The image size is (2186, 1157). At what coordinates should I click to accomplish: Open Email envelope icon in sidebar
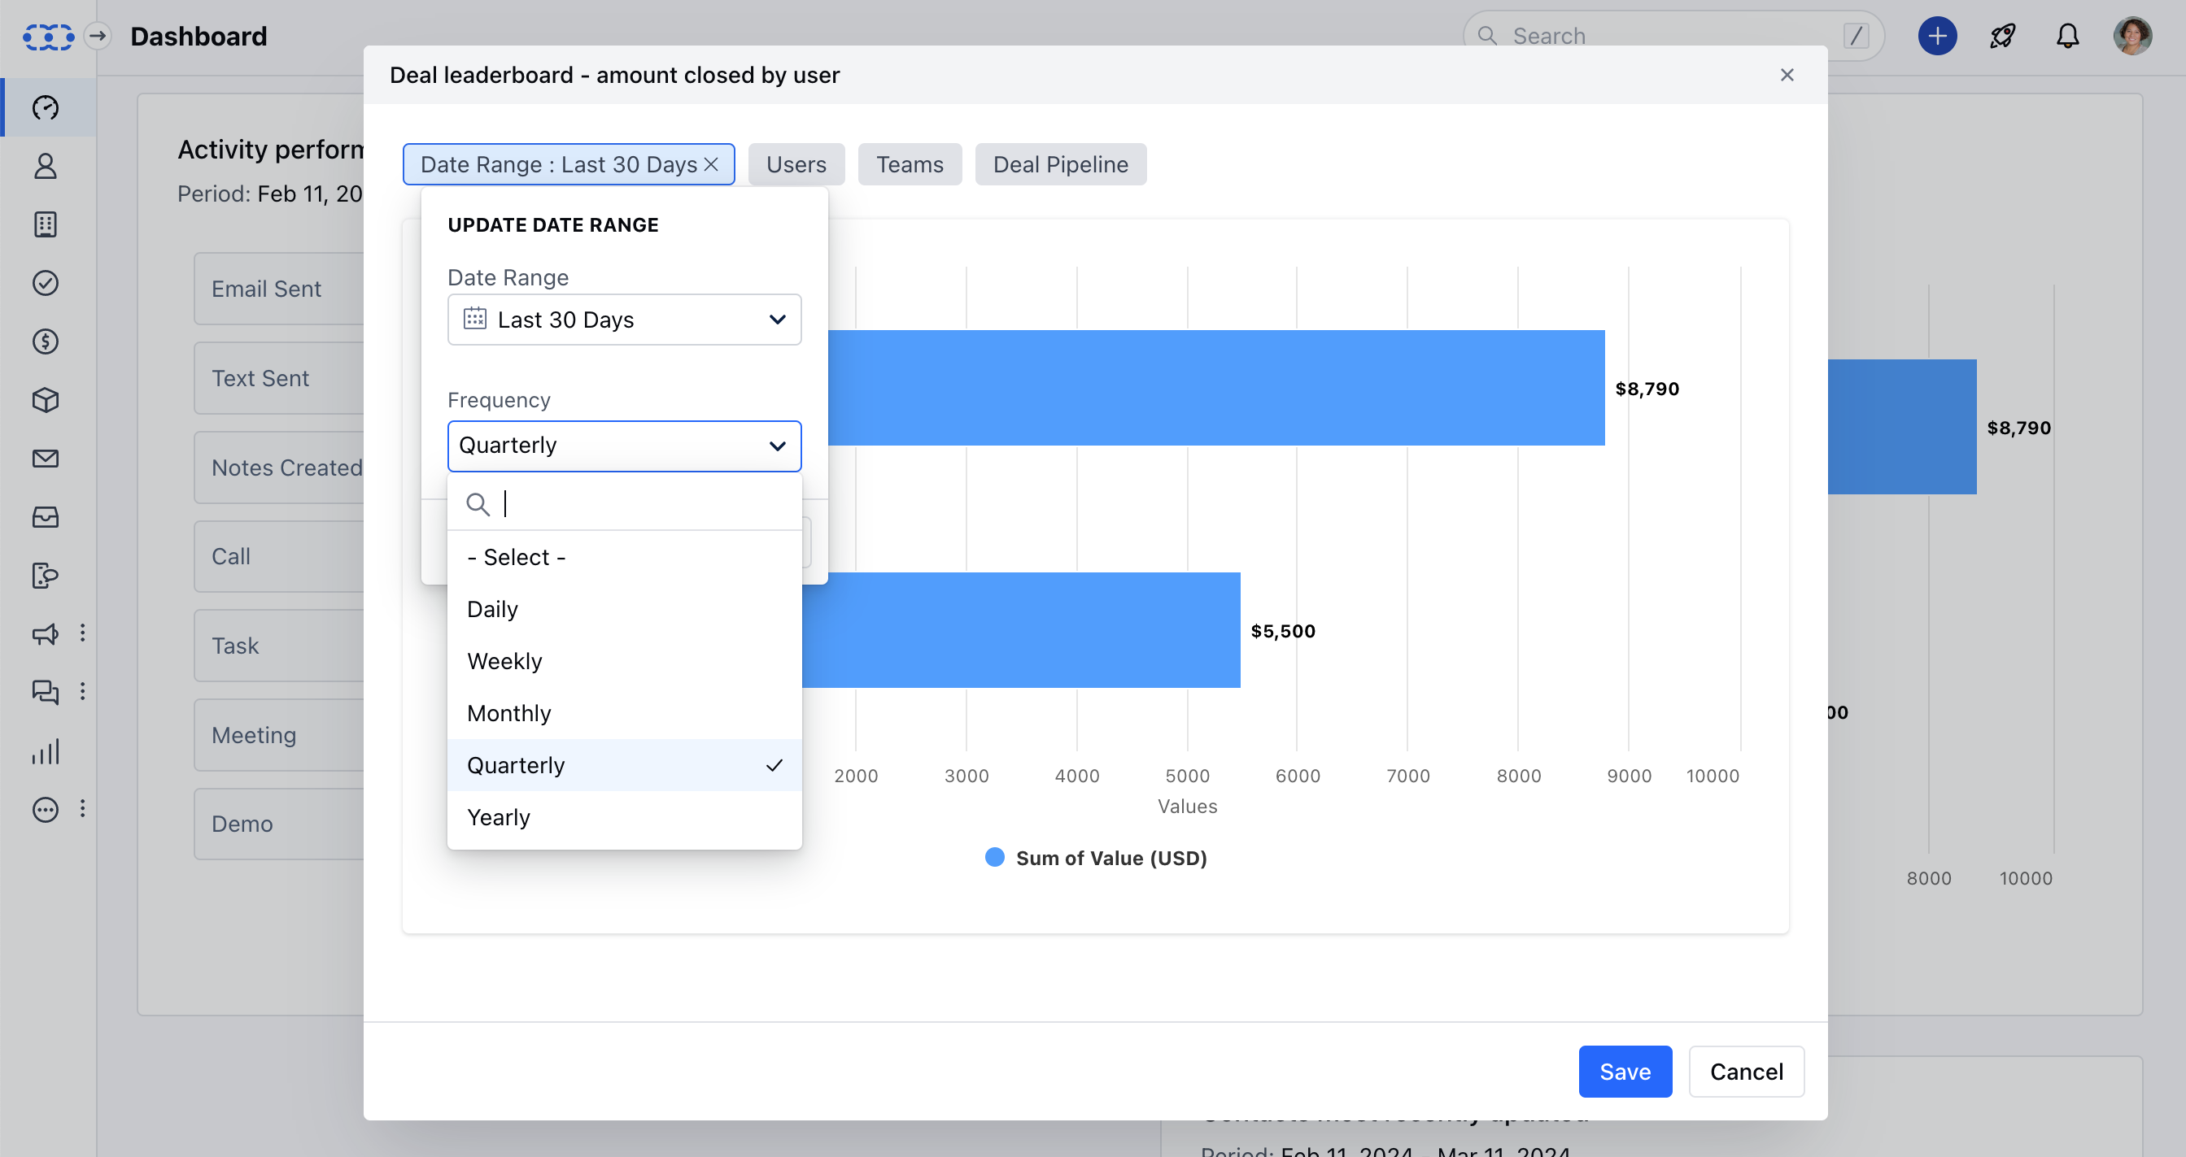(45, 459)
